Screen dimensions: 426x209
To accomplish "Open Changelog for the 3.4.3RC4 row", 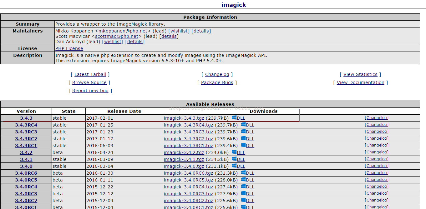I will (x=377, y=125).
